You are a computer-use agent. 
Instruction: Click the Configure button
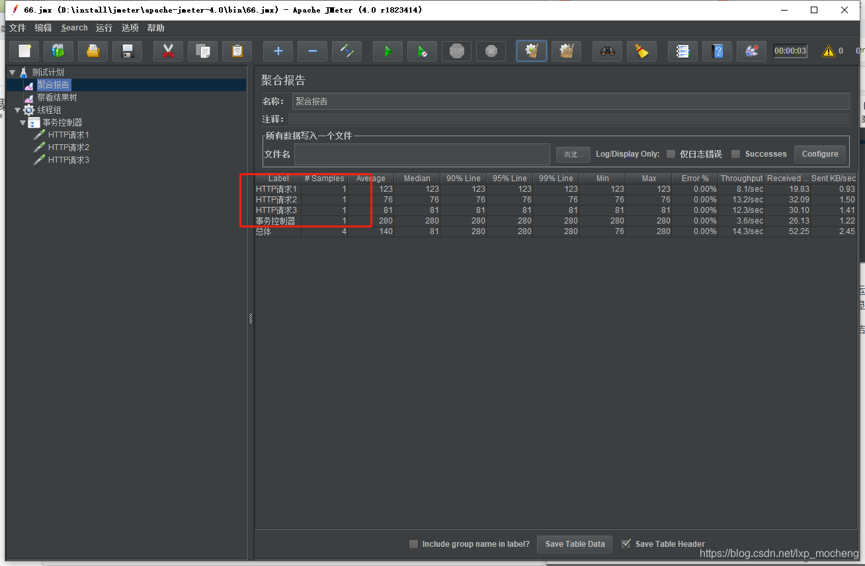[x=820, y=154]
